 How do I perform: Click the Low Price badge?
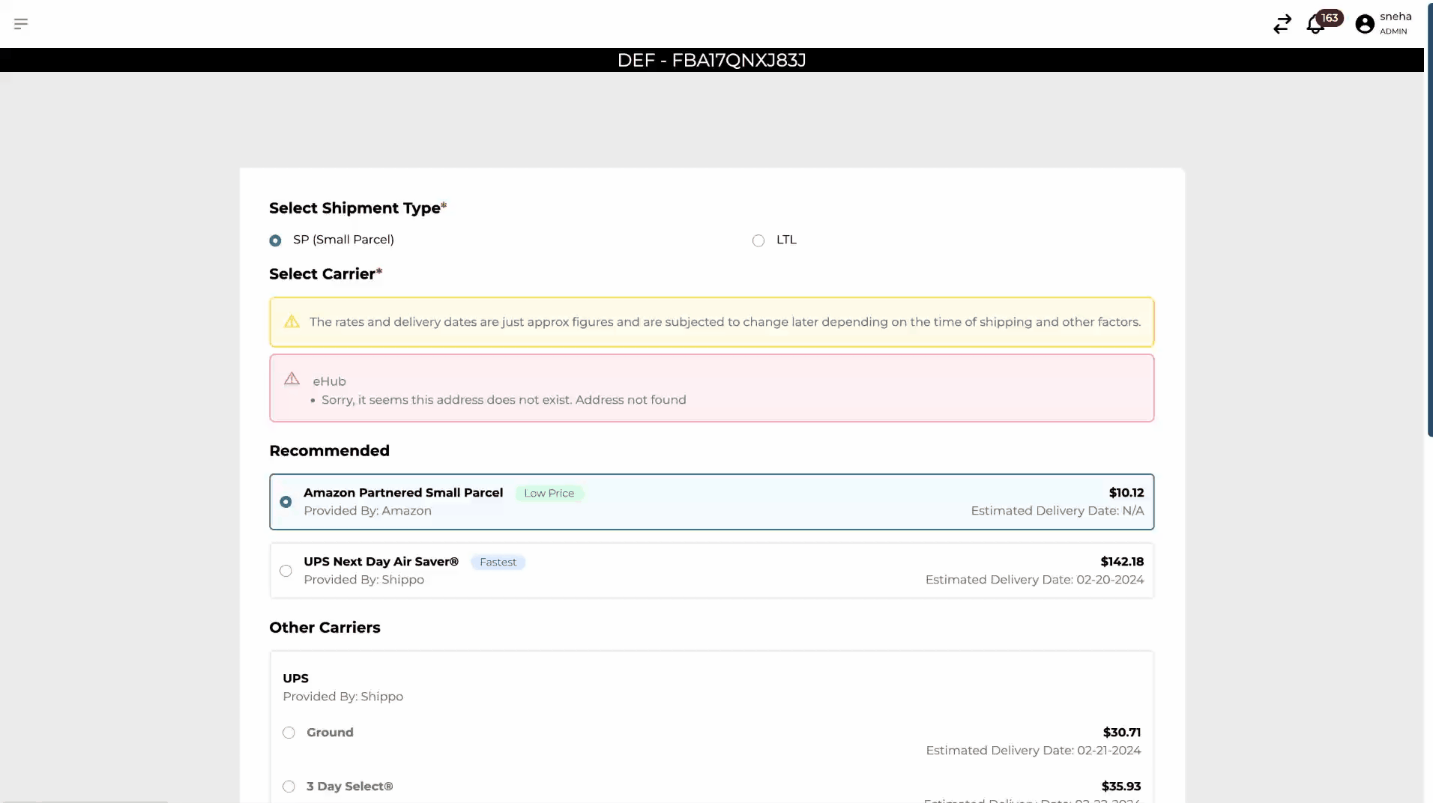[x=549, y=494]
